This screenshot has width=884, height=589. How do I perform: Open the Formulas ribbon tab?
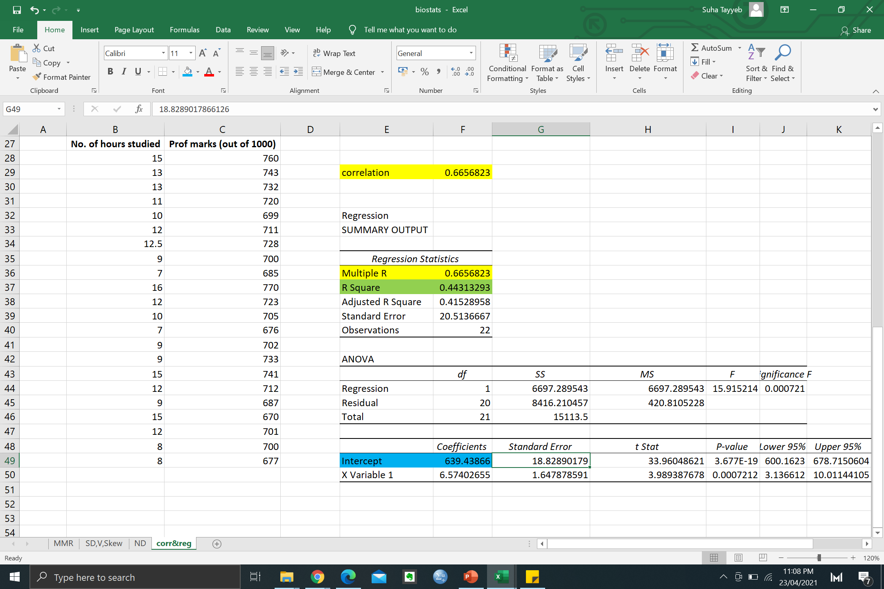pyautogui.click(x=185, y=30)
